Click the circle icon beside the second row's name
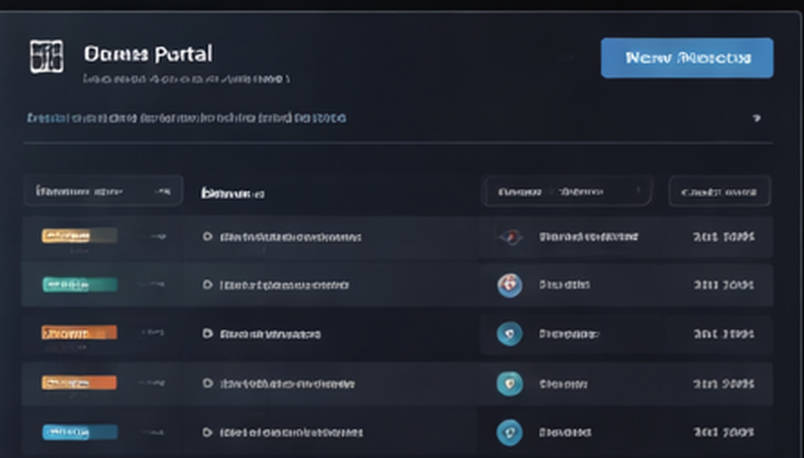804x458 pixels. [x=208, y=285]
